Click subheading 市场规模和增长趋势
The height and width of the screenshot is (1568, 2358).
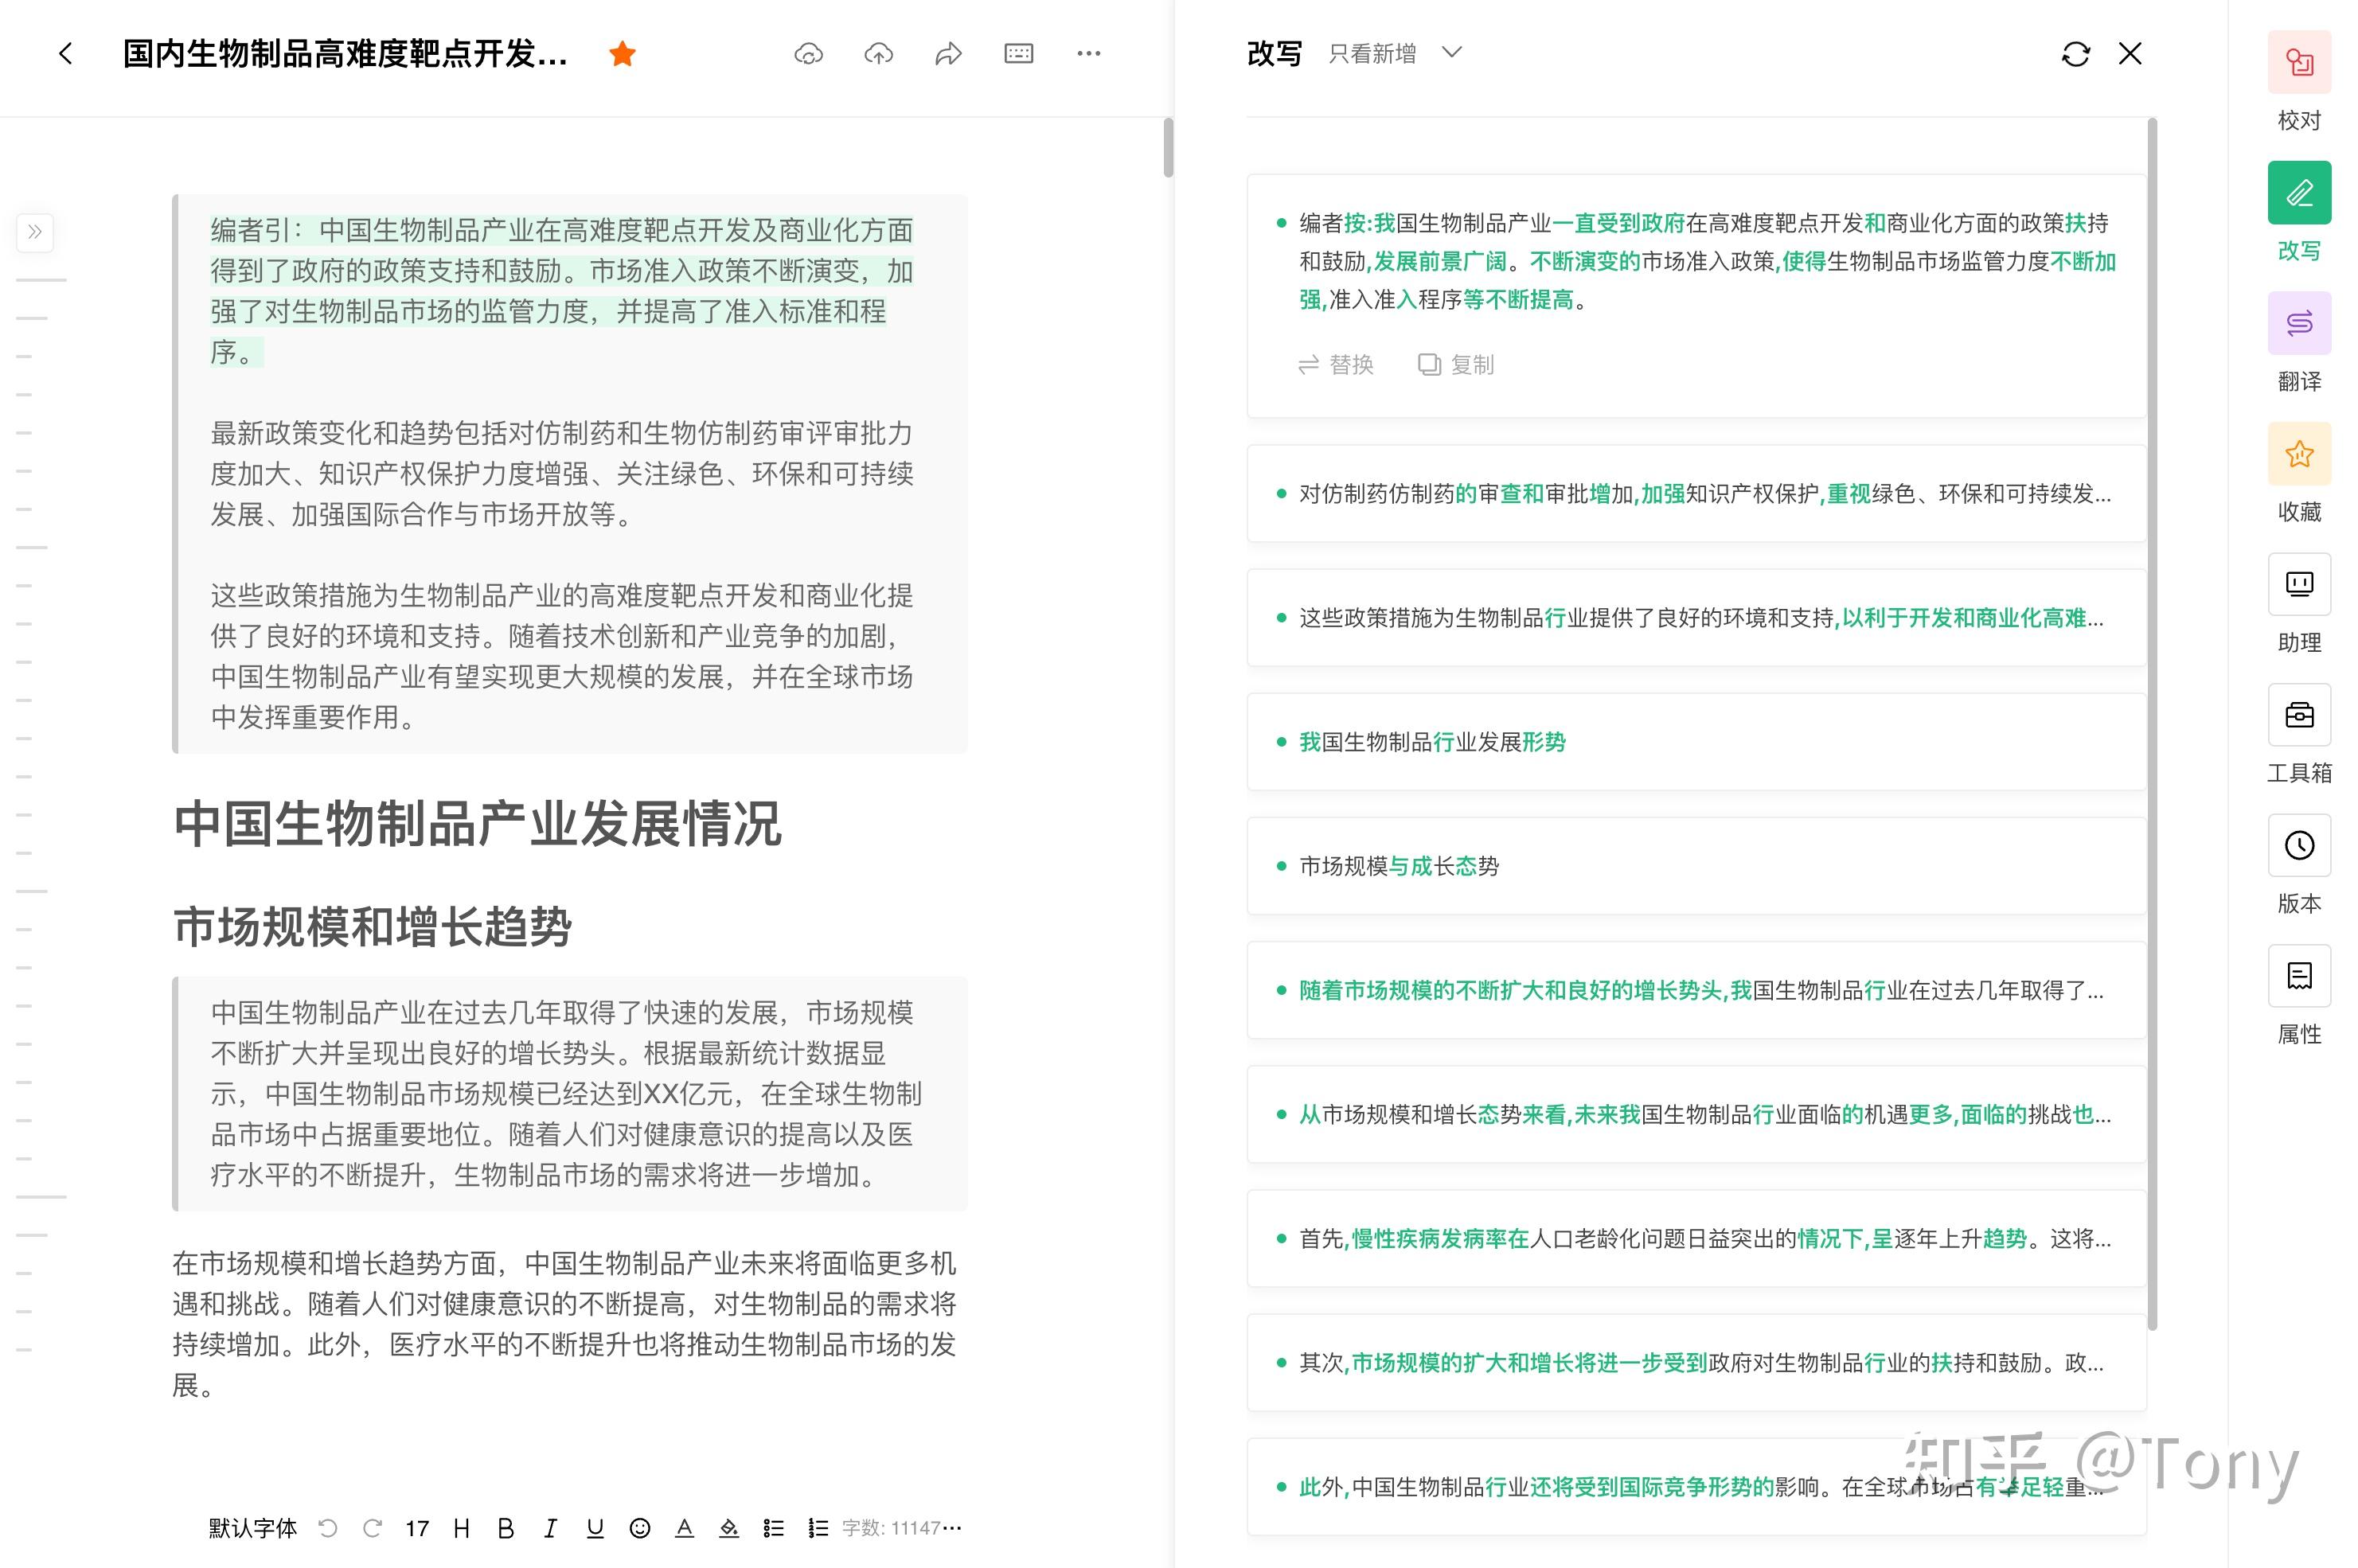click(x=372, y=927)
